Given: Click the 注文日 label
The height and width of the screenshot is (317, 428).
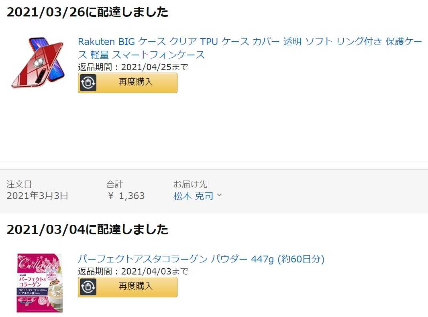Looking at the screenshot, I should (19, 184).
